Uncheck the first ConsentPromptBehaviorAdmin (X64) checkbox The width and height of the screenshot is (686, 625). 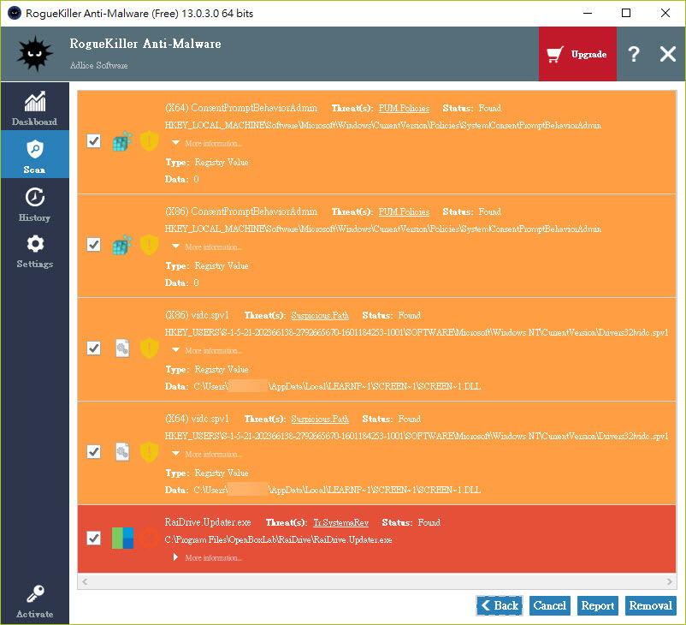(94, 141)
